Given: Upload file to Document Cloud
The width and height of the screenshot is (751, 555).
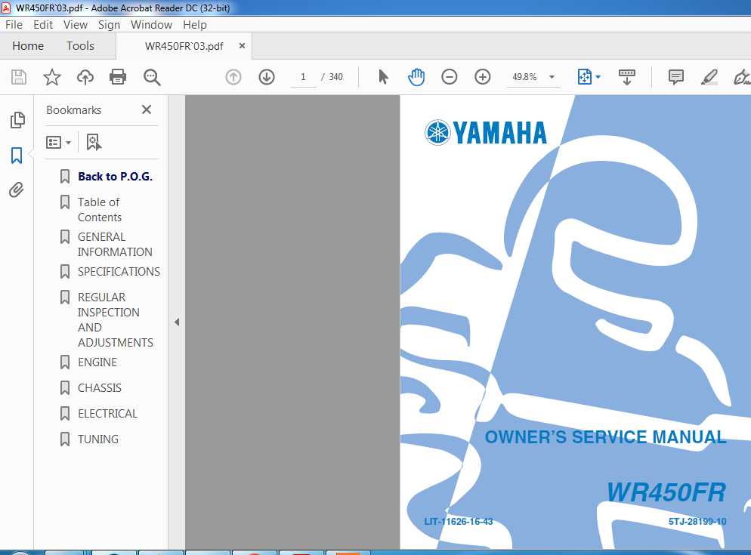Looking at the screenshot, I should click(85, 77).
